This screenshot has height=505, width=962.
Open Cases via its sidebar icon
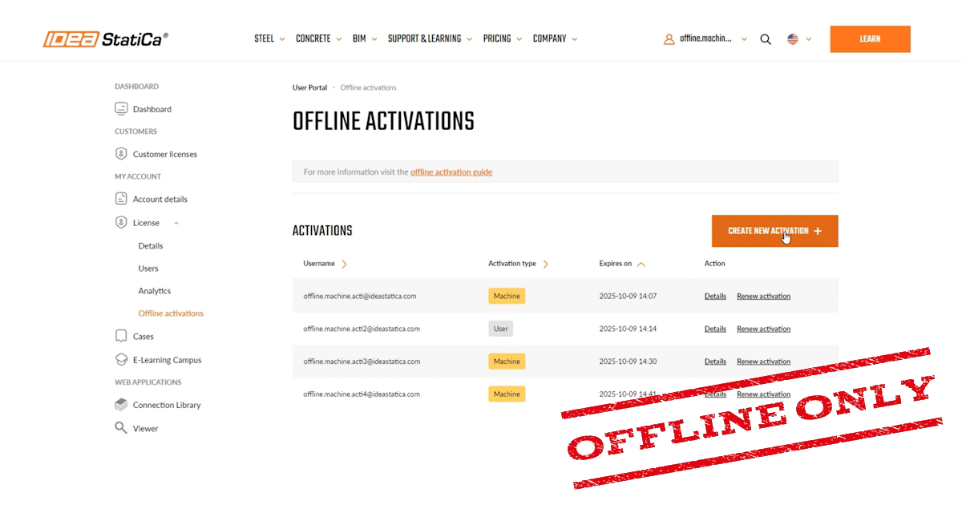[x=121, y=336]
